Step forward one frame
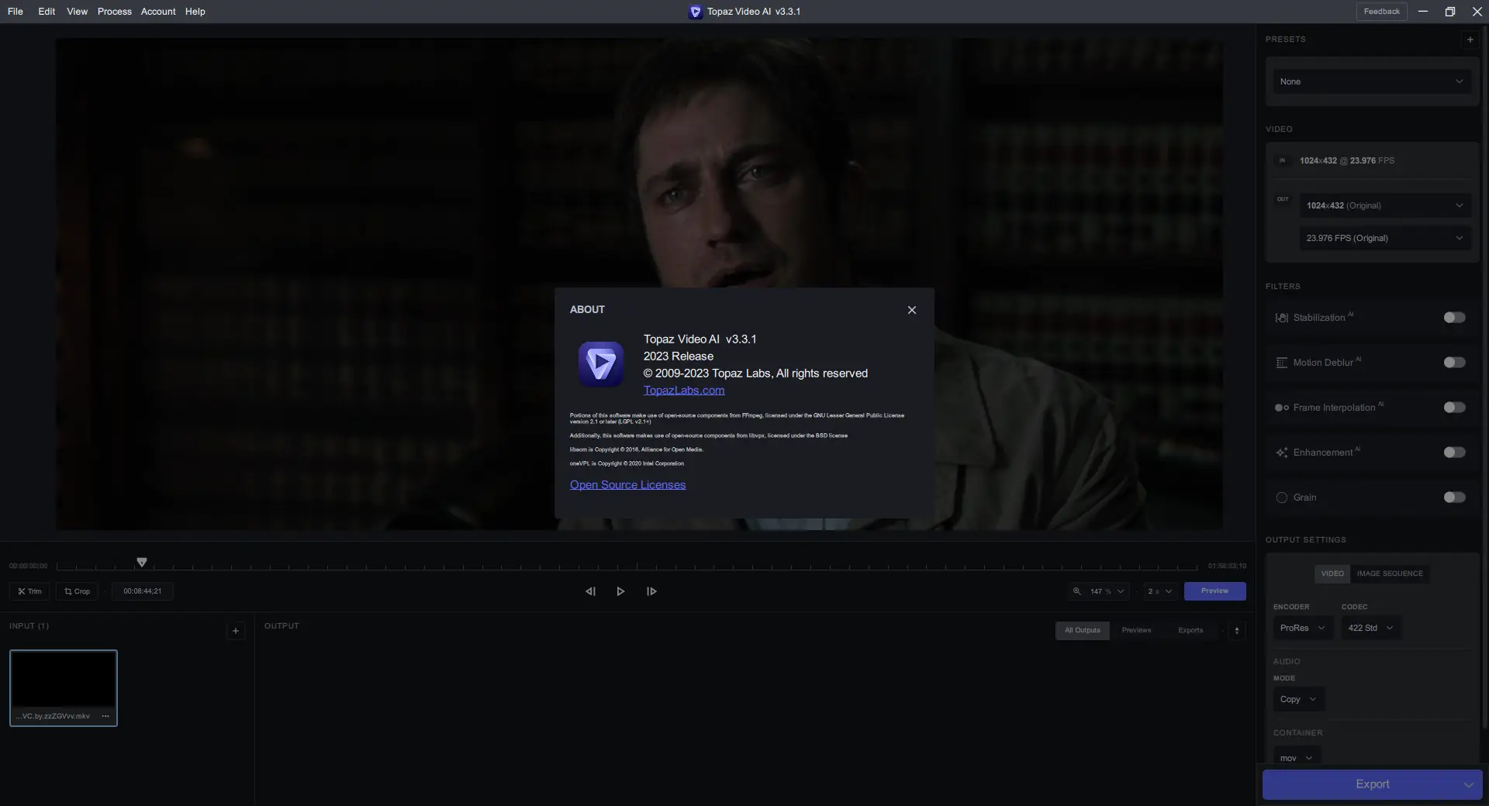1489x806 pixels. point(651,591)
